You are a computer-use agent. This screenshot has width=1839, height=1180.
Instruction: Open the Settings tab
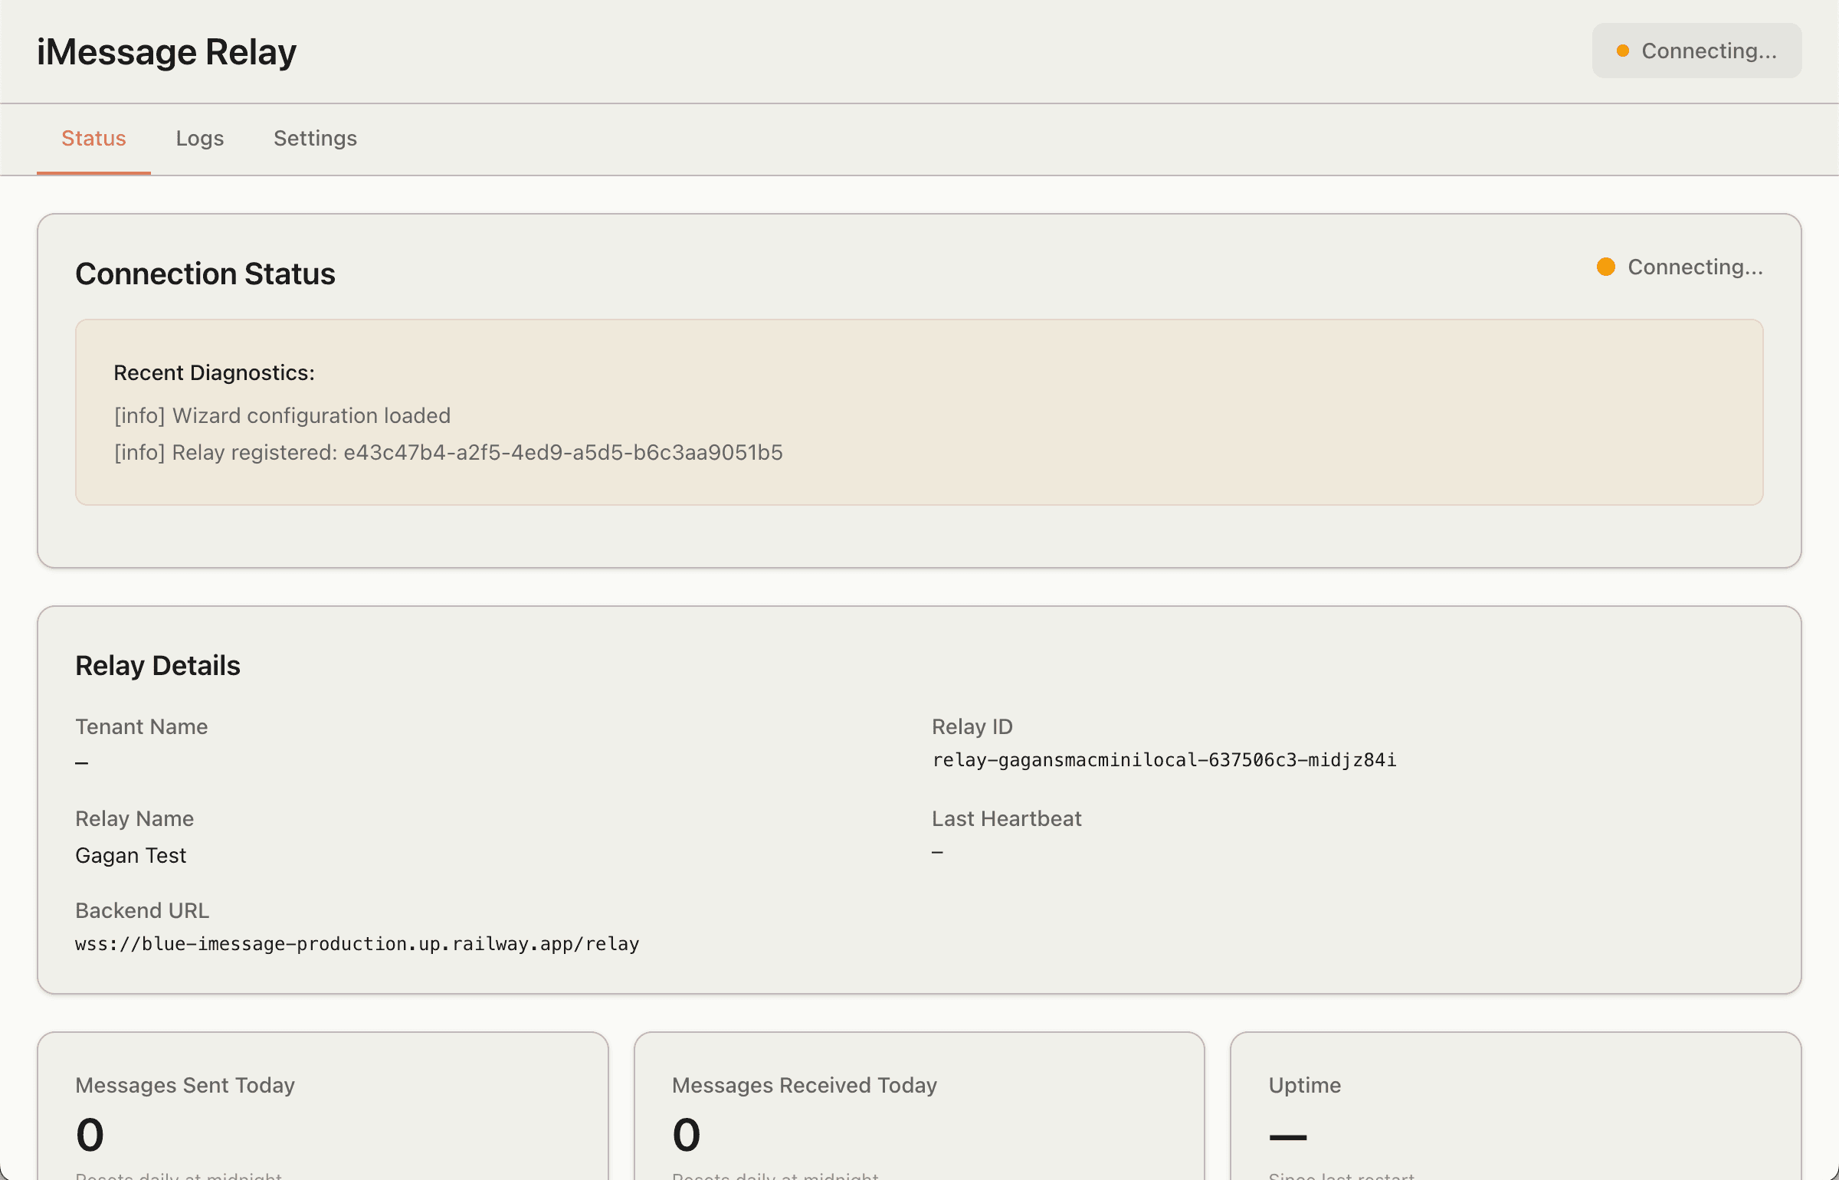point(315,139)
